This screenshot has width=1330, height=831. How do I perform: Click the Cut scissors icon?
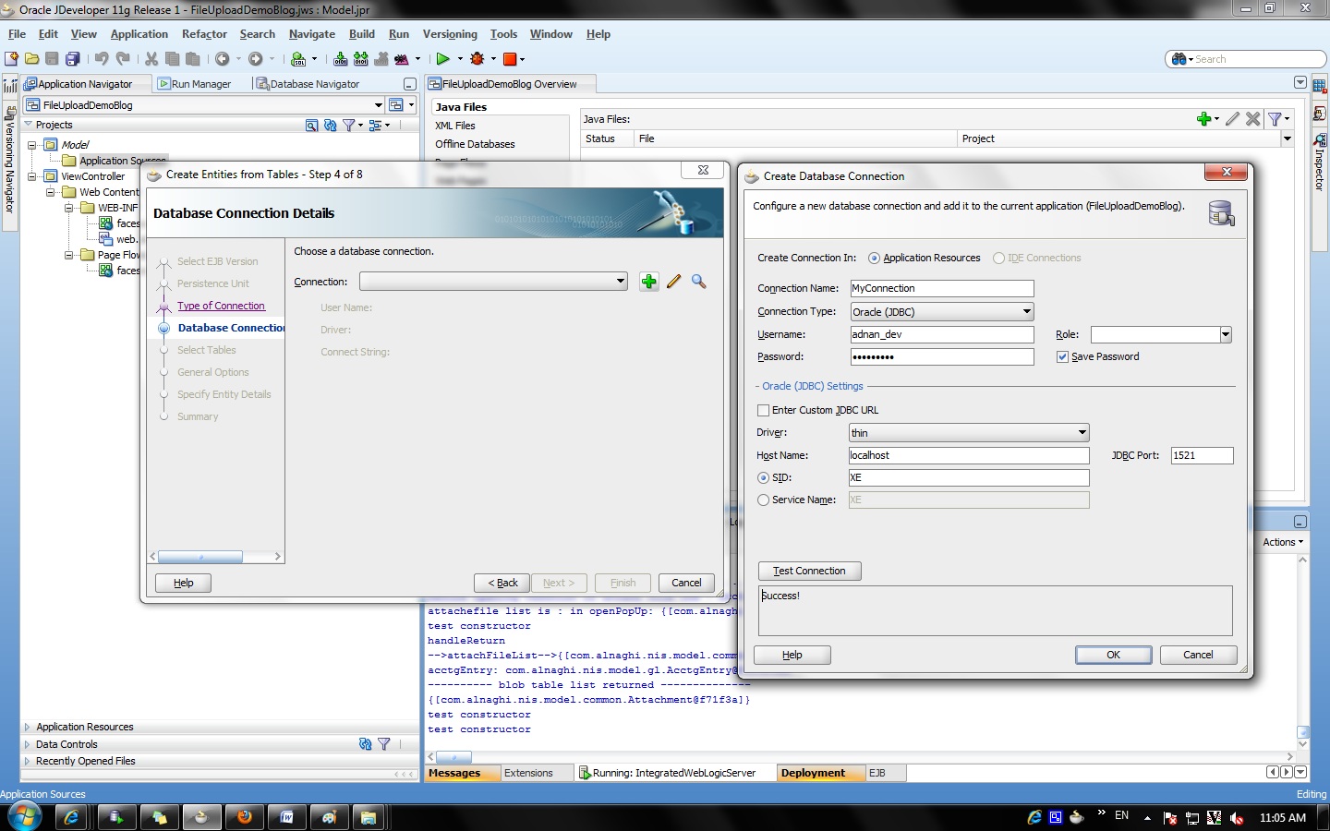click(x=151, y=58)
